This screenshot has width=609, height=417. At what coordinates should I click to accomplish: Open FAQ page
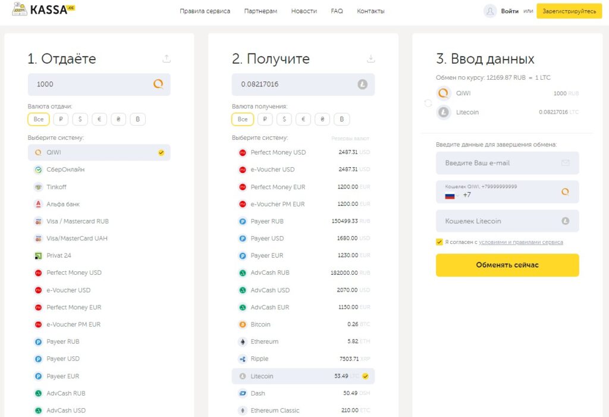(337, 11)
